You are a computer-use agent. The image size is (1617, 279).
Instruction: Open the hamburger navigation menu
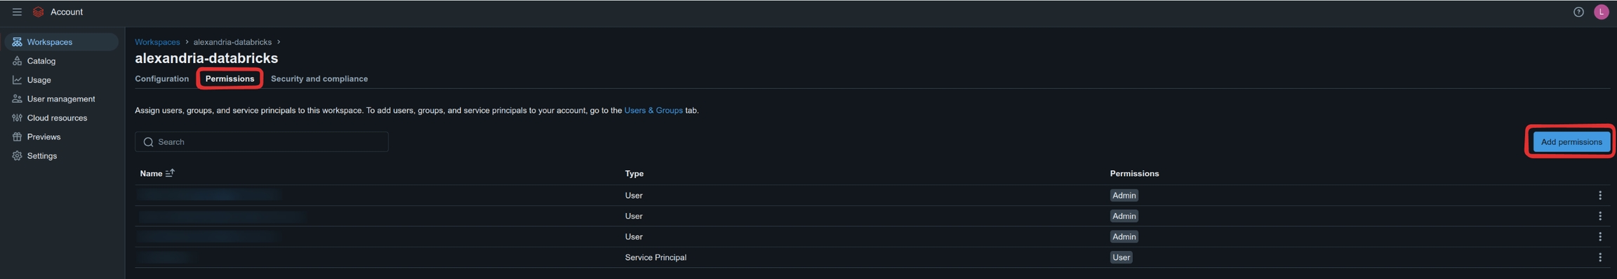[17, 12]
